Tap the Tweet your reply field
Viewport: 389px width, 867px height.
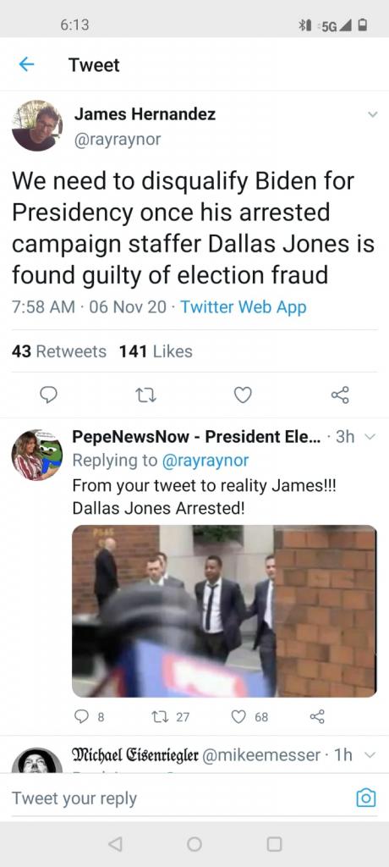(x=183, y=798)
